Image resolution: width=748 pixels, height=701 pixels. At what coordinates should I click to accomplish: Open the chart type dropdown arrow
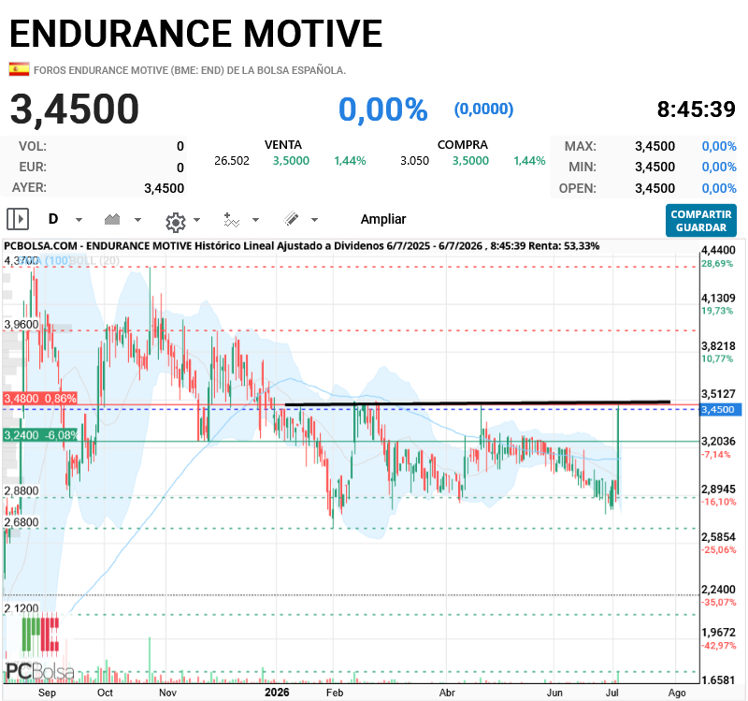click(137, 220)
